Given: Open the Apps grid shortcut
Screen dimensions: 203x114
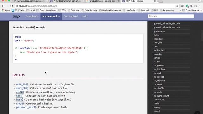Looking at the screenshot, I should pyautogui.click(x=6, y=10).
